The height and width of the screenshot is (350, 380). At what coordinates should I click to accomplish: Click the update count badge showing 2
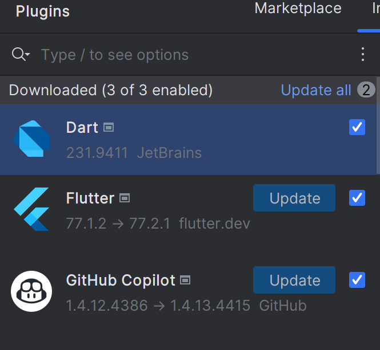pos(366,90)
